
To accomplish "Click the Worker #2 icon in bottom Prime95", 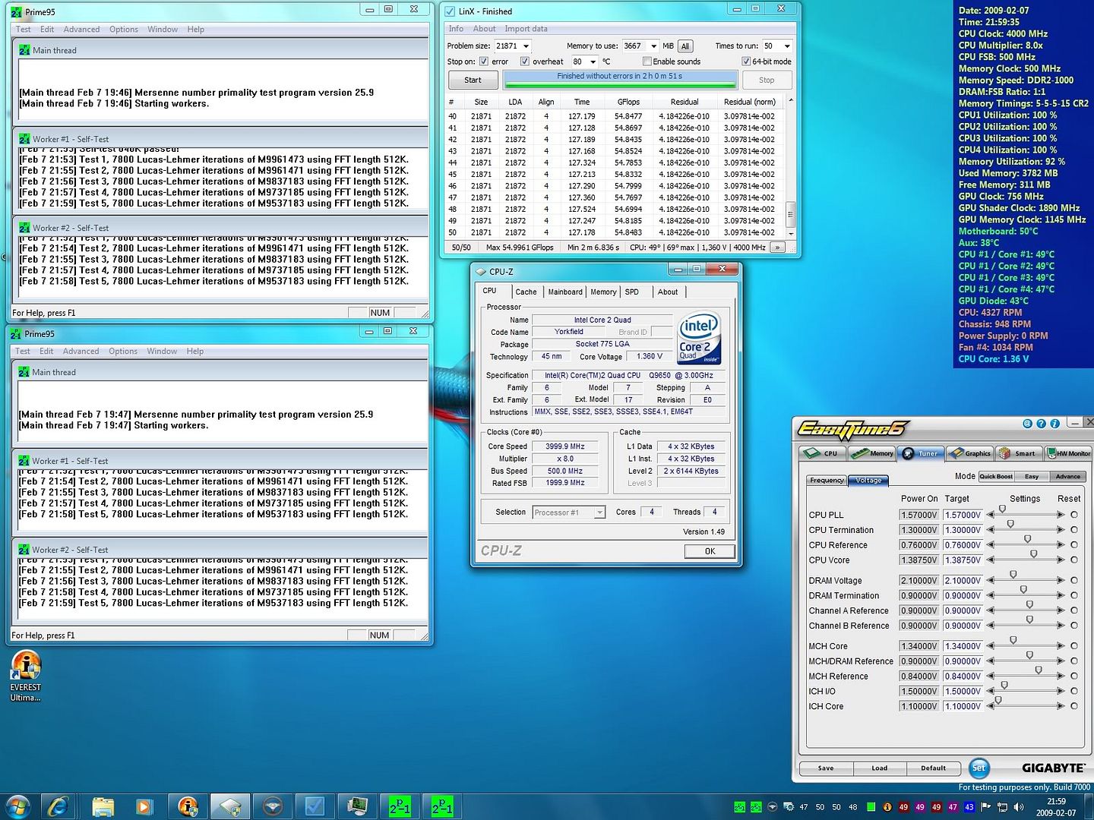I will point(24,550).
